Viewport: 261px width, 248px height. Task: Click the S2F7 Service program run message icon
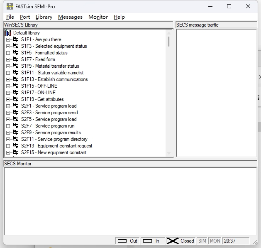click(x=16, y=126)
